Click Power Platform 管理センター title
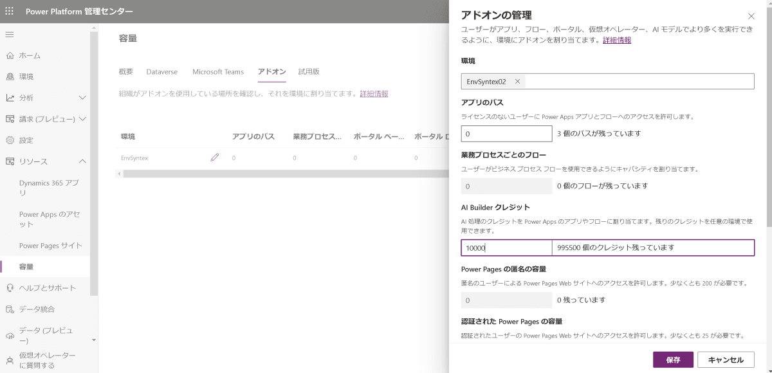 pyautogui.click(x=80, y=12)
